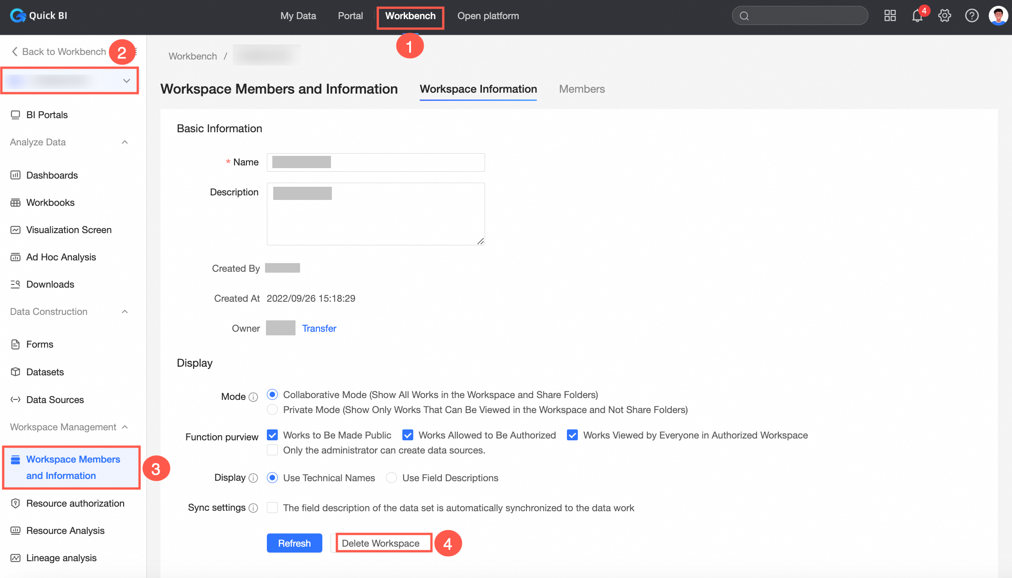Open the help question mark icon
1012x578 pixels.
[972, 16]
